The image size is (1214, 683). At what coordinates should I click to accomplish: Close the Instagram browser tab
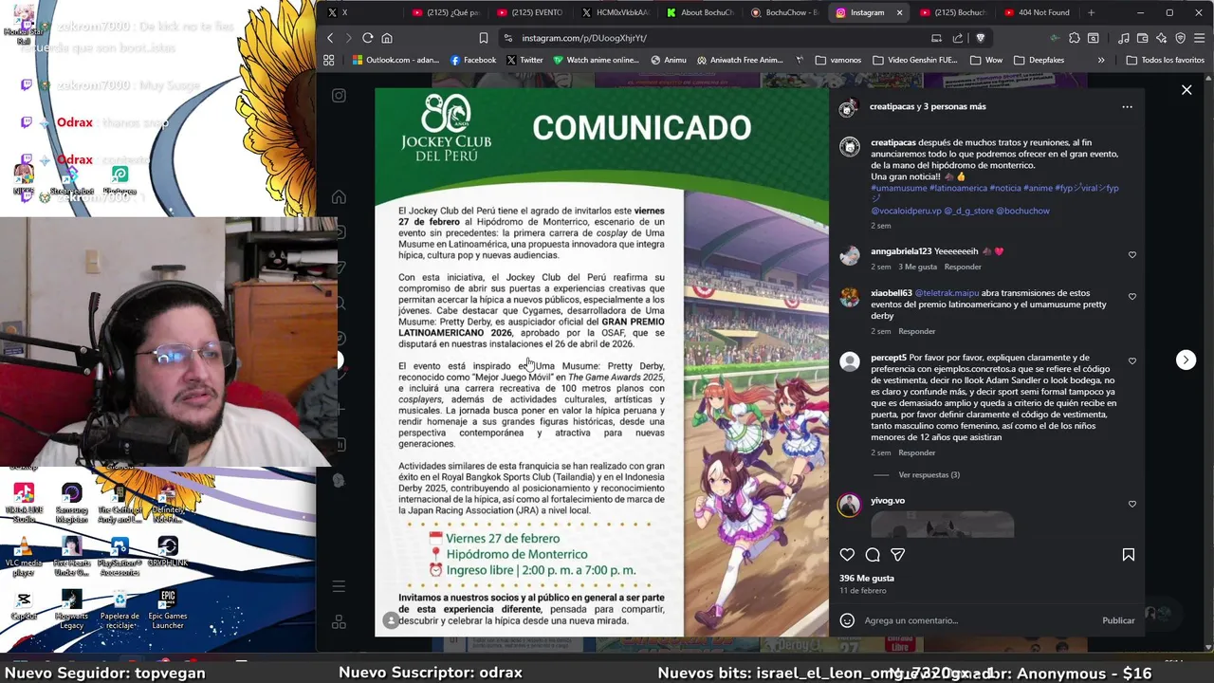899,12
